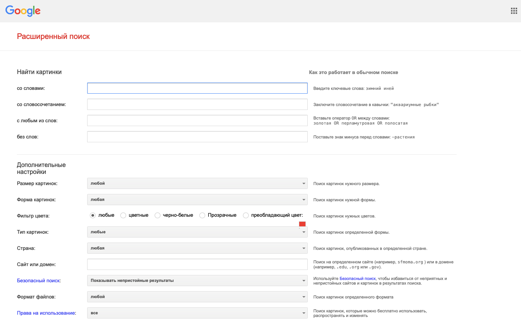Pick the red dominant color swatch
This screenshot has height=322, width=521.
pyautogui.click(x=302, y=224)
